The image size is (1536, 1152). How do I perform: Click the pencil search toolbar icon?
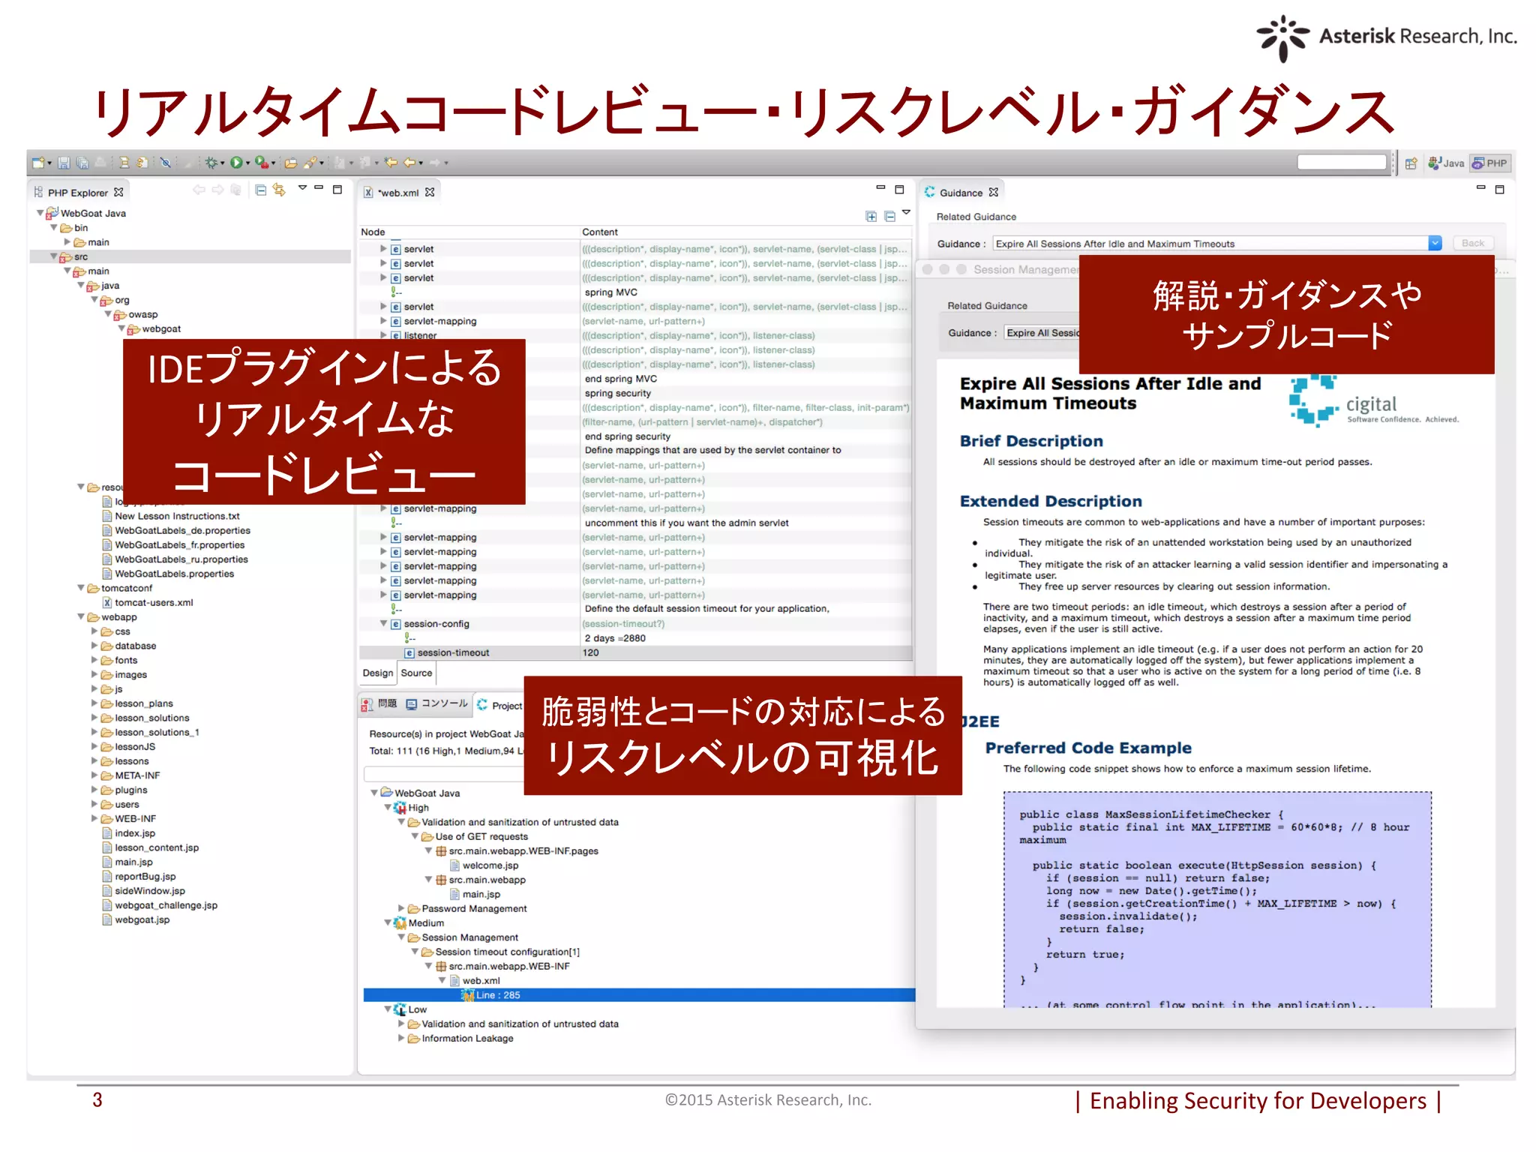coord(309,163)
